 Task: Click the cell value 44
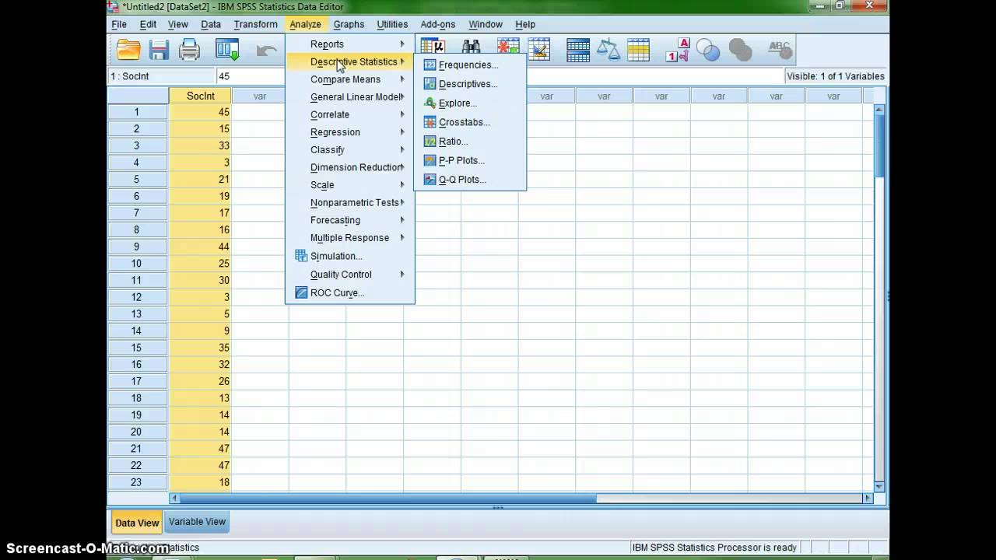(201, 247)
